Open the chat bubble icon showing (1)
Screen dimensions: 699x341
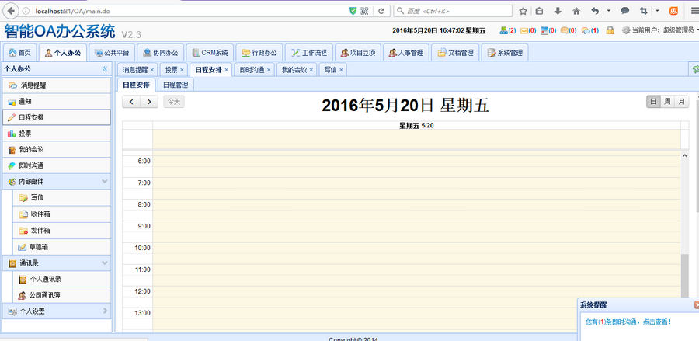tap(586, 31)
